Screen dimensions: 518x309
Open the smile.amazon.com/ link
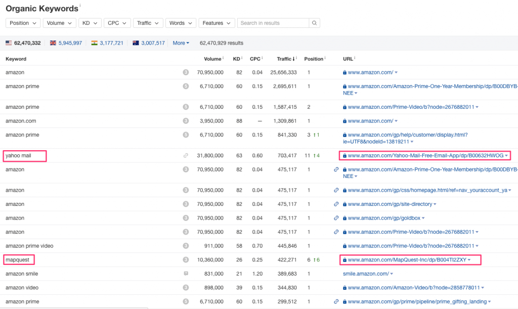coord(366,274)
